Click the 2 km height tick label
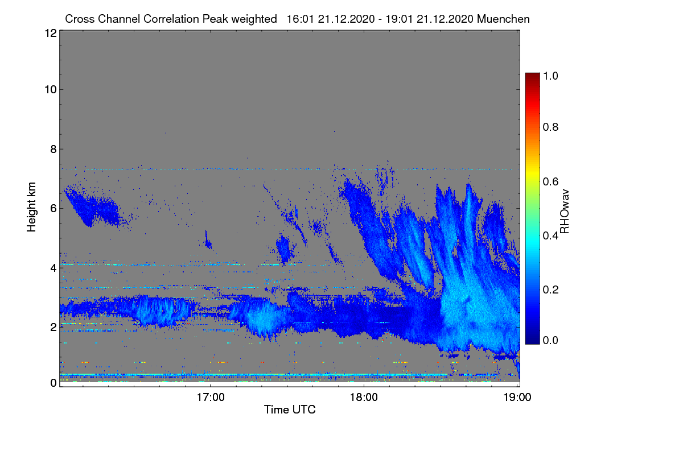 [52, 326]
